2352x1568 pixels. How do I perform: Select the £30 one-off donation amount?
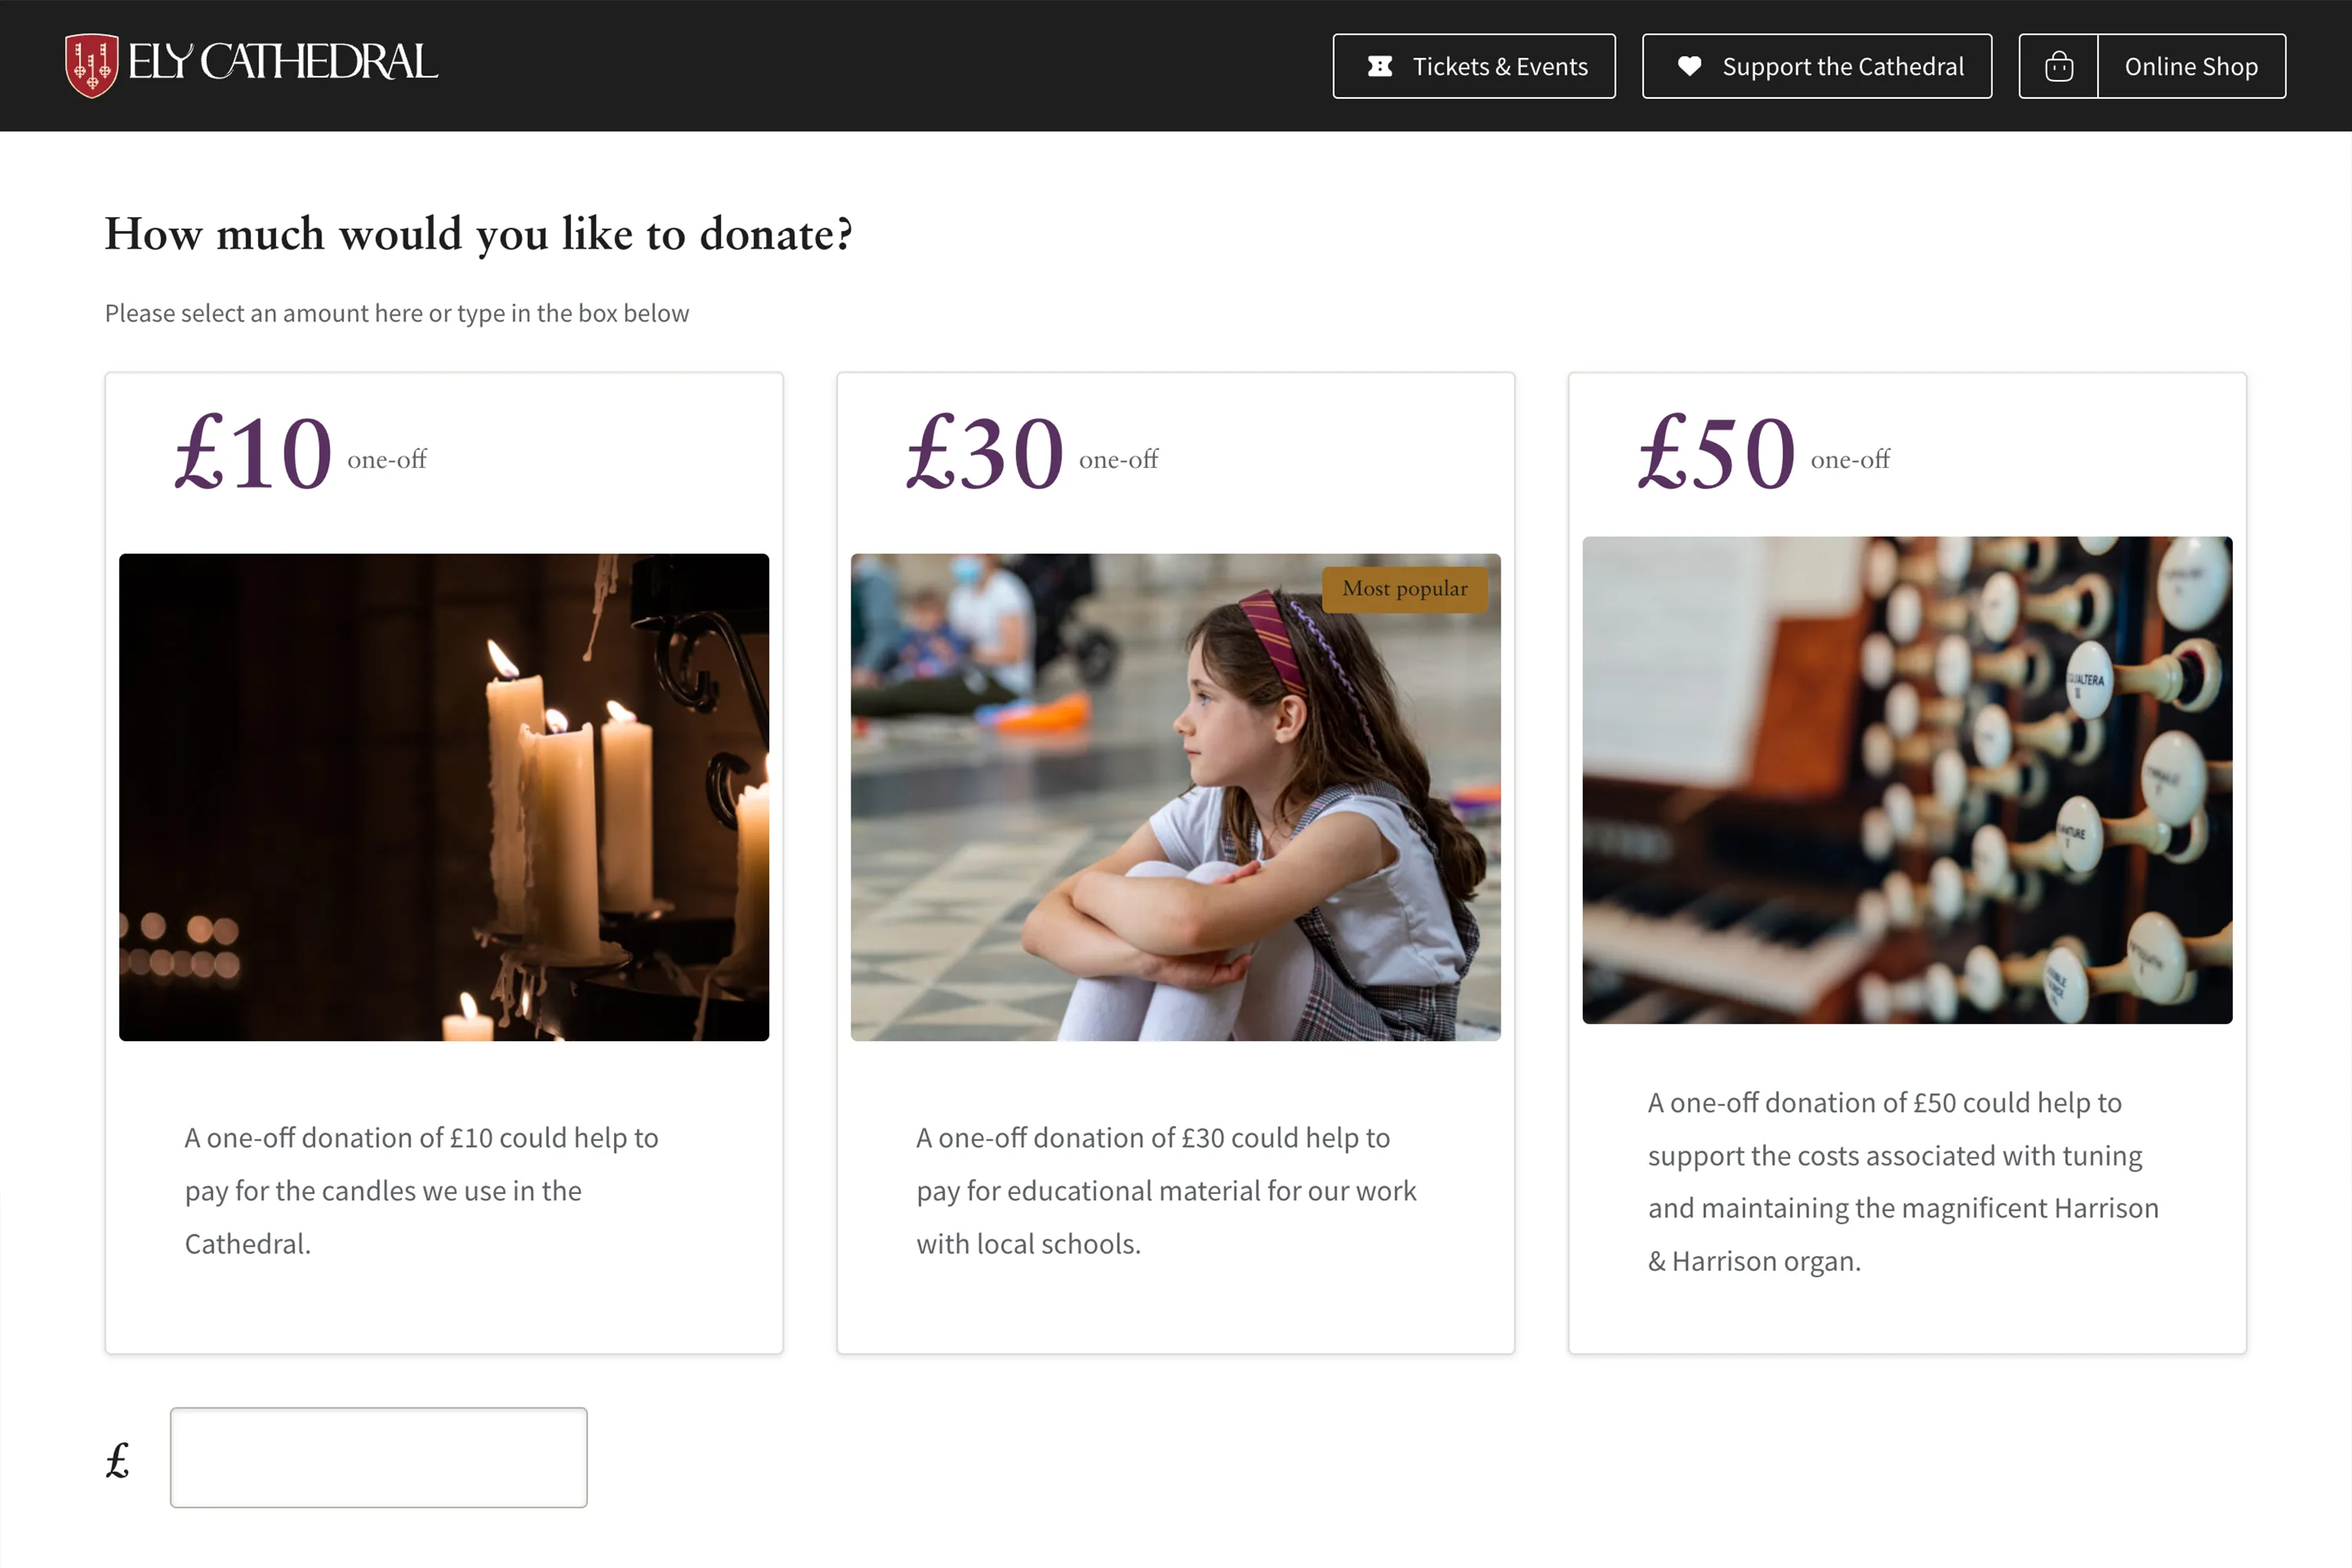pos(985,455)
